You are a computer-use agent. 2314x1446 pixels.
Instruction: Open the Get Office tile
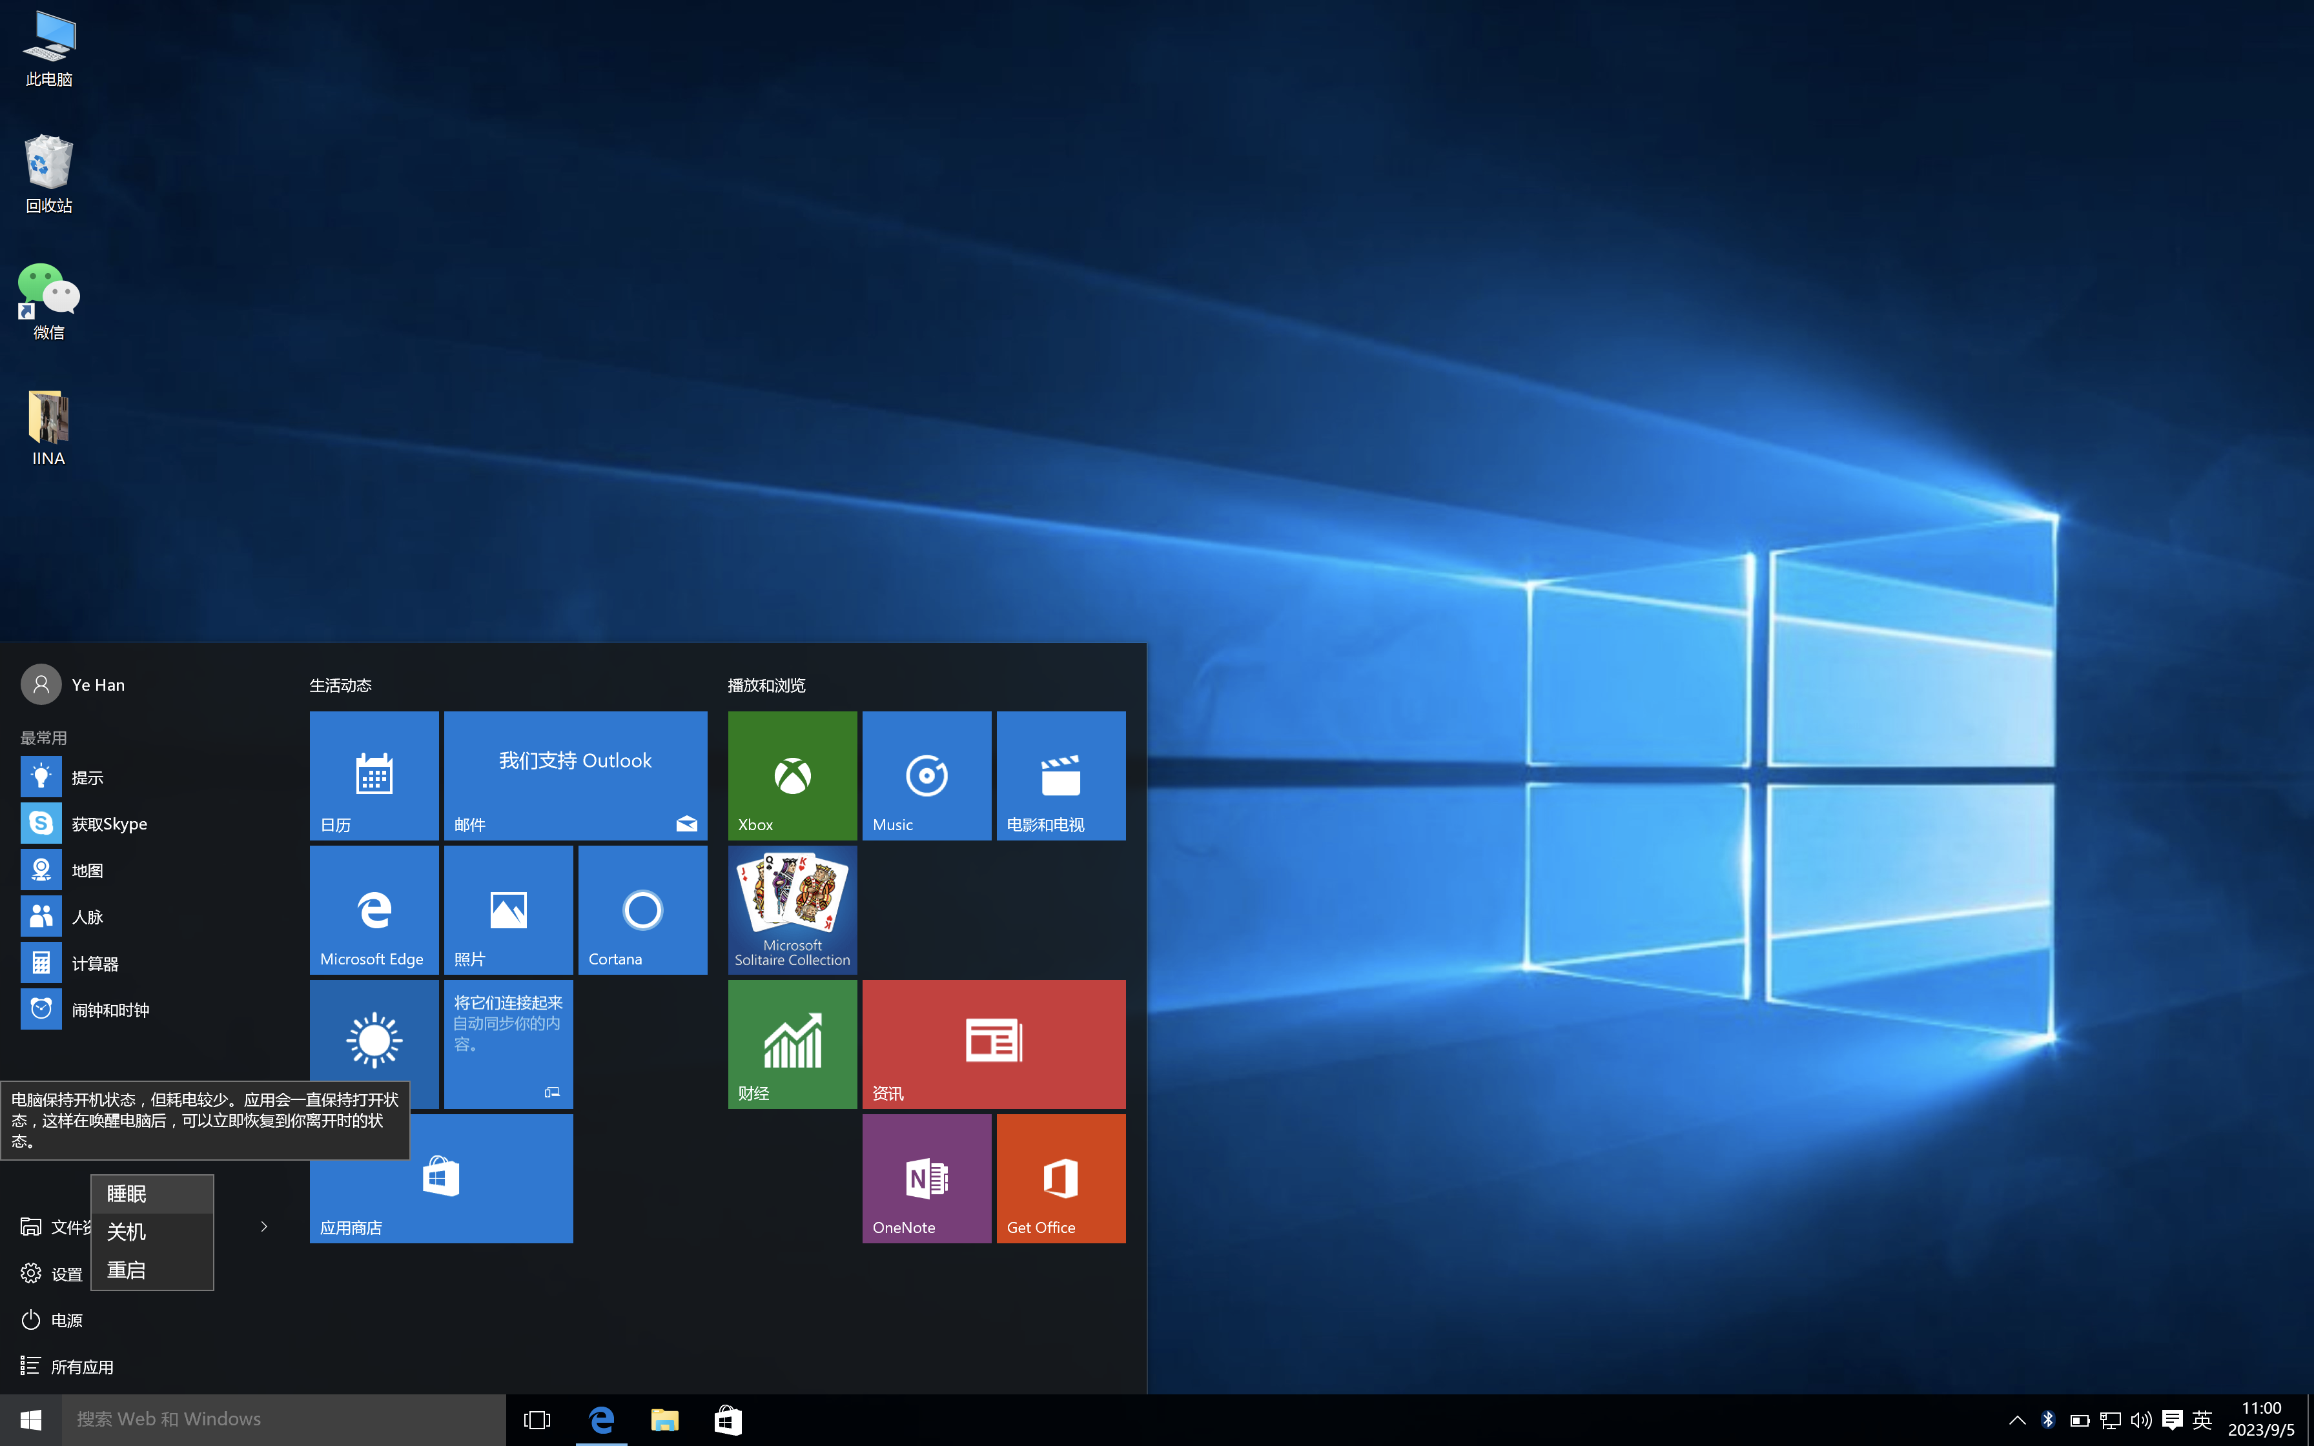[x=1061, y=1178]
